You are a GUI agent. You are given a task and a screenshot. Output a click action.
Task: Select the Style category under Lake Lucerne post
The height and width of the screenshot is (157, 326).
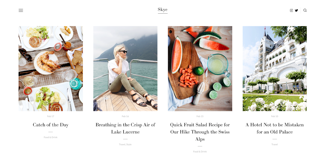(x=129, y=144)
